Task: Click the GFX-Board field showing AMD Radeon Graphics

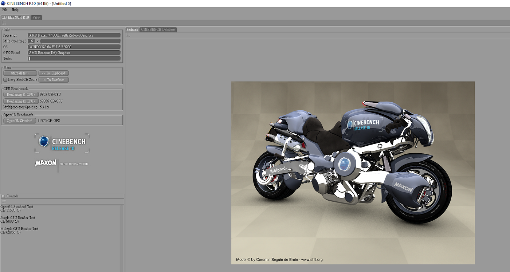Action: point(74,53)
